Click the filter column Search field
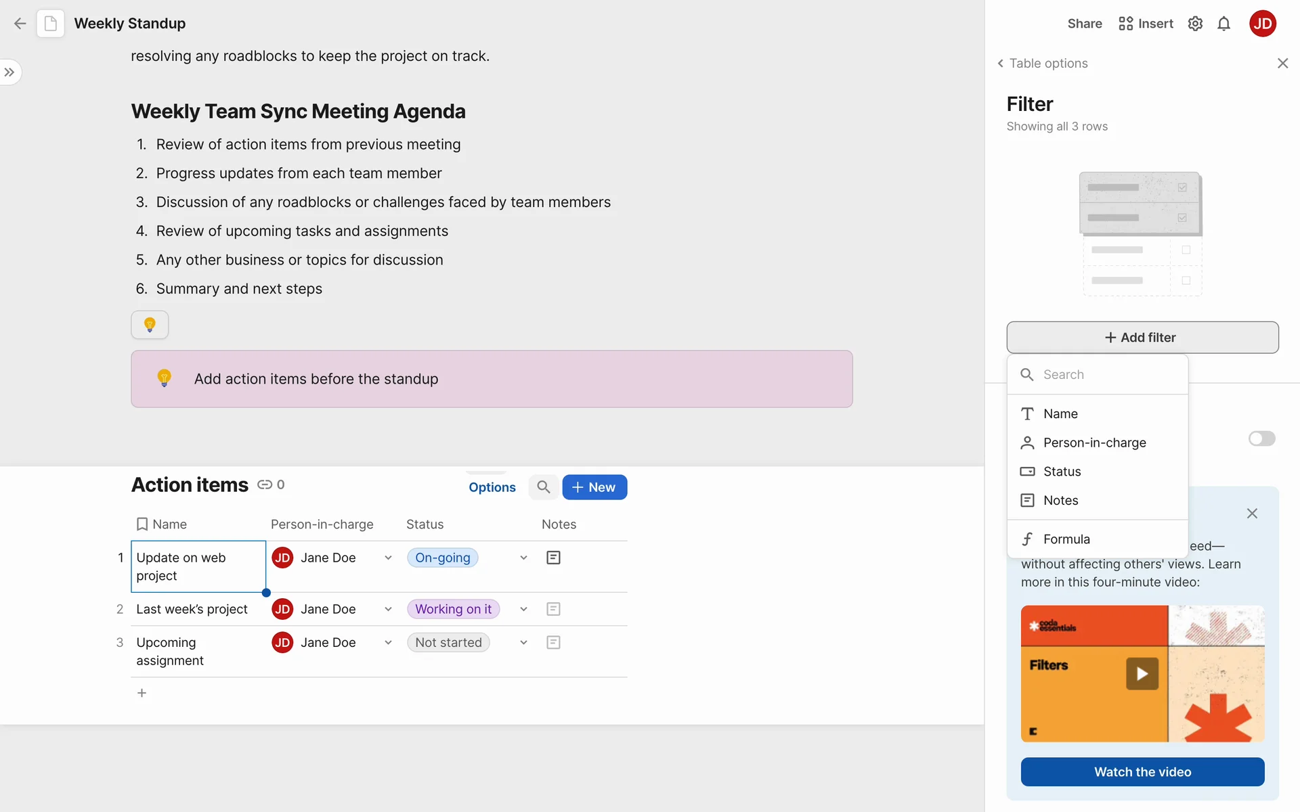This screenshot has height=812, width=1300. point(1110,374)
